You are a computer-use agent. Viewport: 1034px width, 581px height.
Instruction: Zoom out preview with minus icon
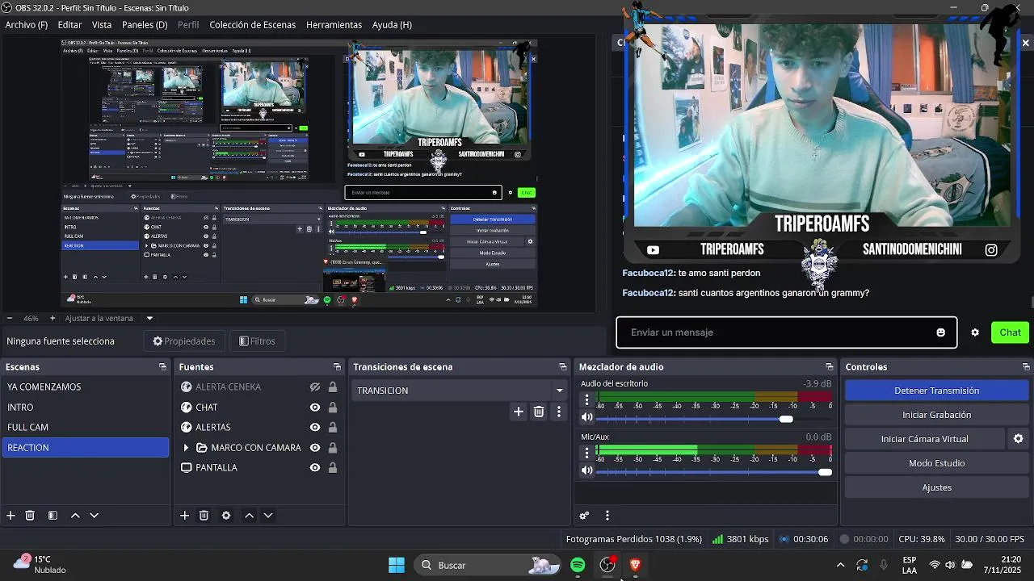(x=10, y=318)
